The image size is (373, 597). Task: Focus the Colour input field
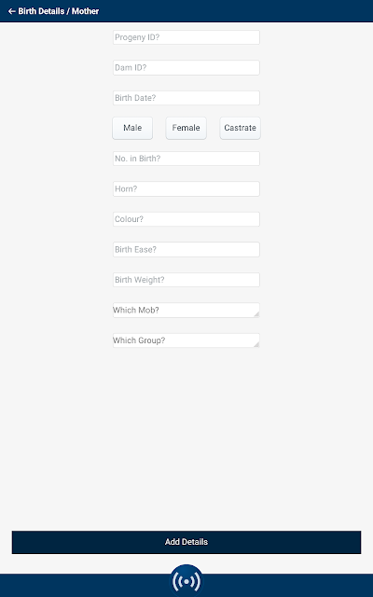186,219
